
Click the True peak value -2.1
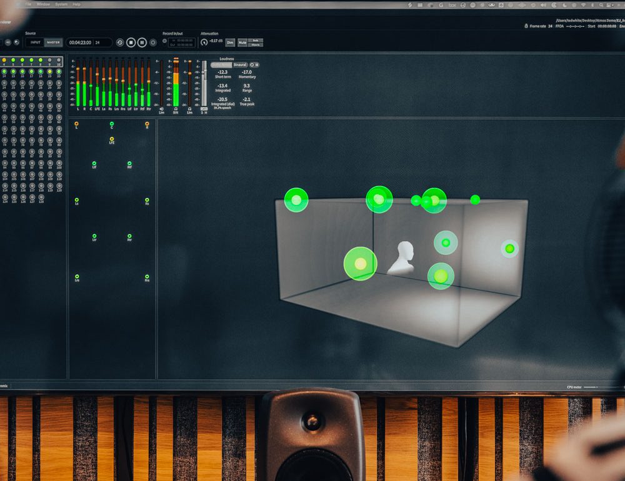tap(247, 99)
